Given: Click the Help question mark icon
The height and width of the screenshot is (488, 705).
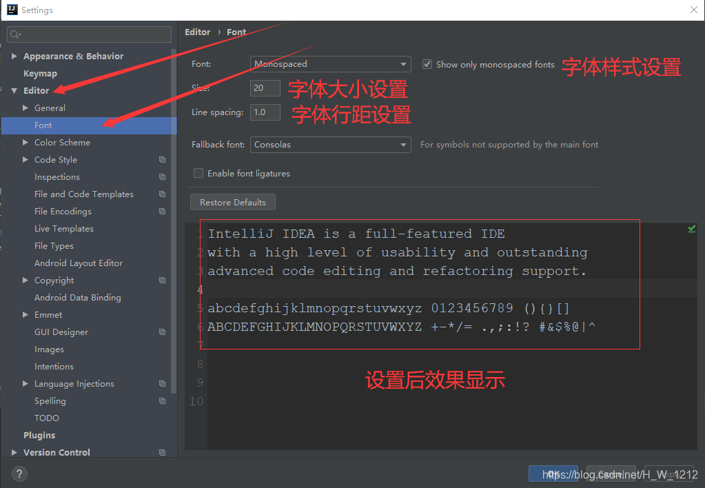Looking at the screenshot, I should [x=19, y=474].
